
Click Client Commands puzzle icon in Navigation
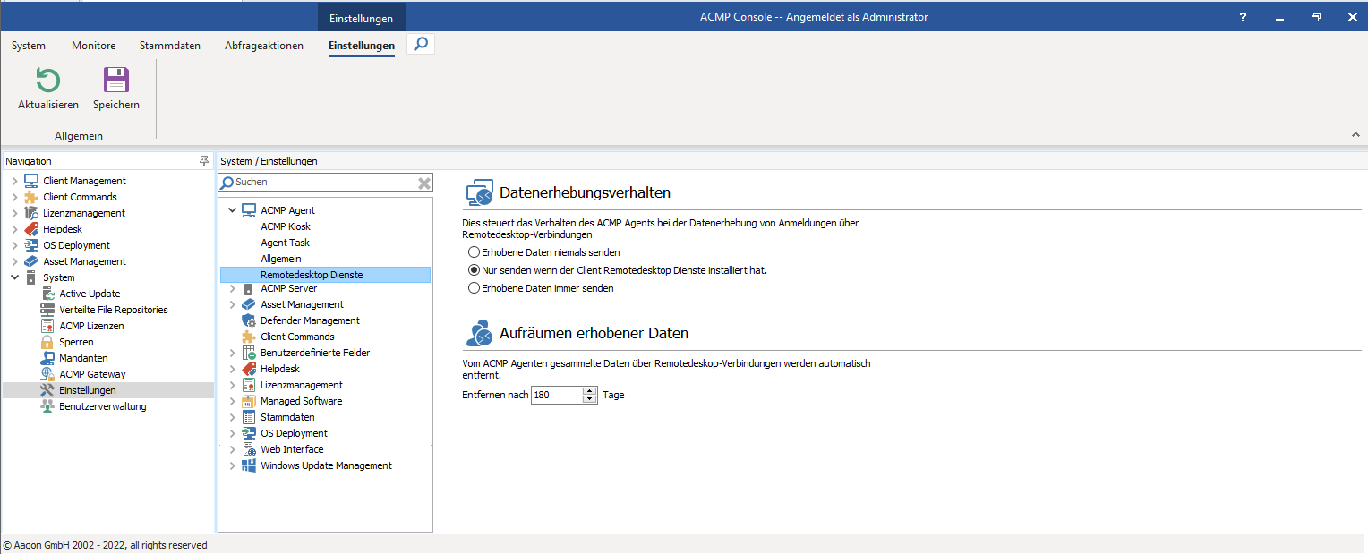click(x=31, y=197)
